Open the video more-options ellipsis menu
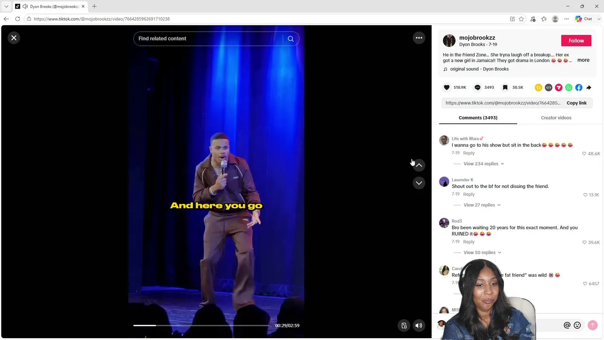 [419, 38]
